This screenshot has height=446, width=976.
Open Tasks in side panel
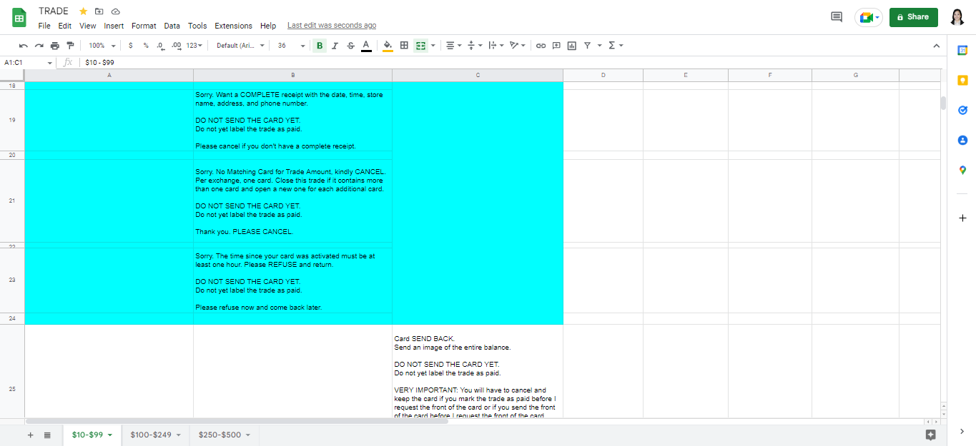point(962,110)
